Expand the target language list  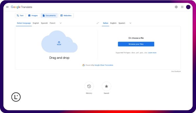[130, 23]
